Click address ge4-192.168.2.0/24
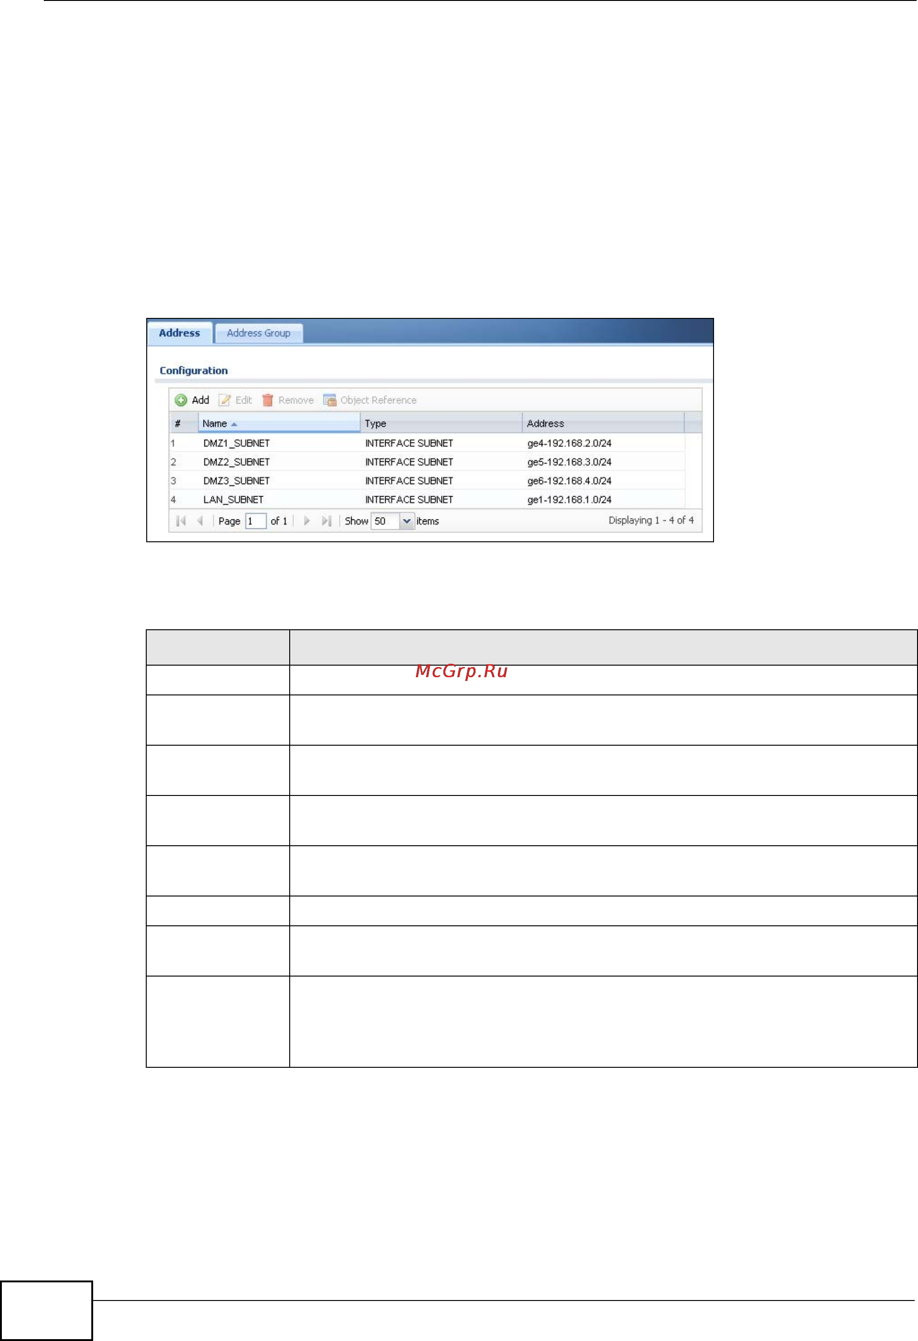Image resolution: width=918 pixels, height=1341 pixels. [569, 443]
